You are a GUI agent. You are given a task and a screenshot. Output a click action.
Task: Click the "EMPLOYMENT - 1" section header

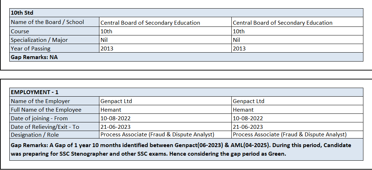tap(35, 92)
